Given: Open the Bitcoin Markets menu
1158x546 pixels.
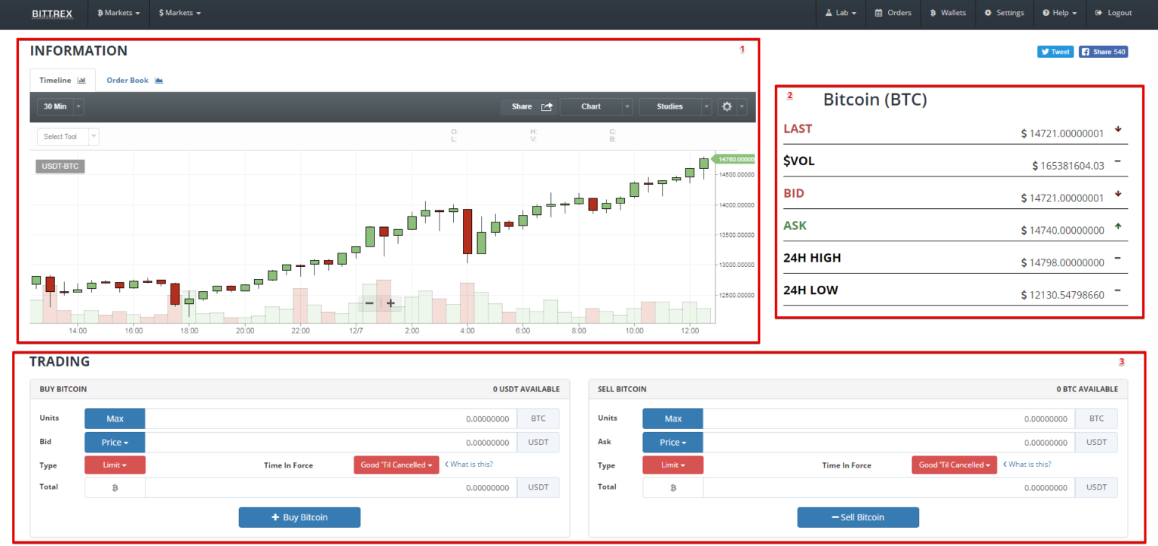Looking at the screenshot, I should click(119, 13).
